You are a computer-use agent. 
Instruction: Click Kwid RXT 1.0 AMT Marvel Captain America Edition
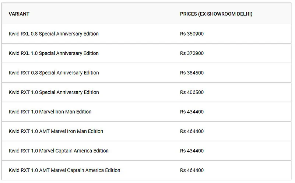64,170
